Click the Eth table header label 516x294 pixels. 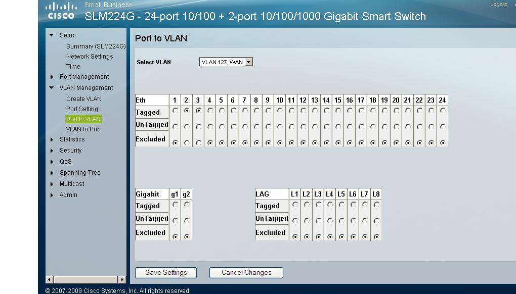coord(141,100)
